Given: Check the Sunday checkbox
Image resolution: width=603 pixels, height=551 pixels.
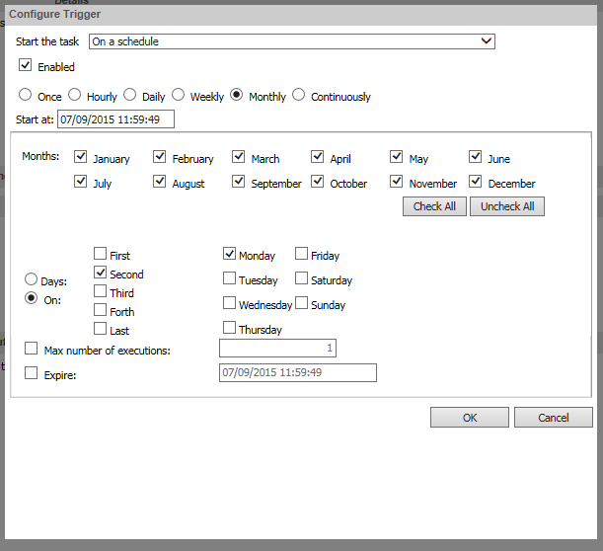Looking at the screenshot, I should pyautogui.click(x=302, y=303).
